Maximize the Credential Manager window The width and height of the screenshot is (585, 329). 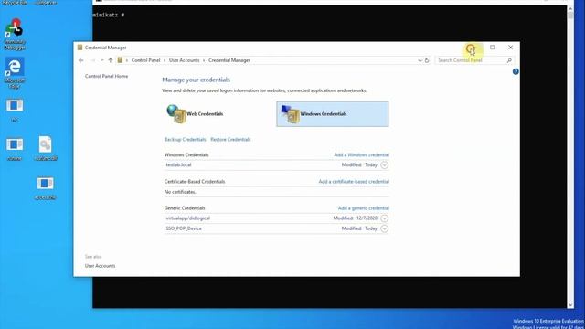492,48
